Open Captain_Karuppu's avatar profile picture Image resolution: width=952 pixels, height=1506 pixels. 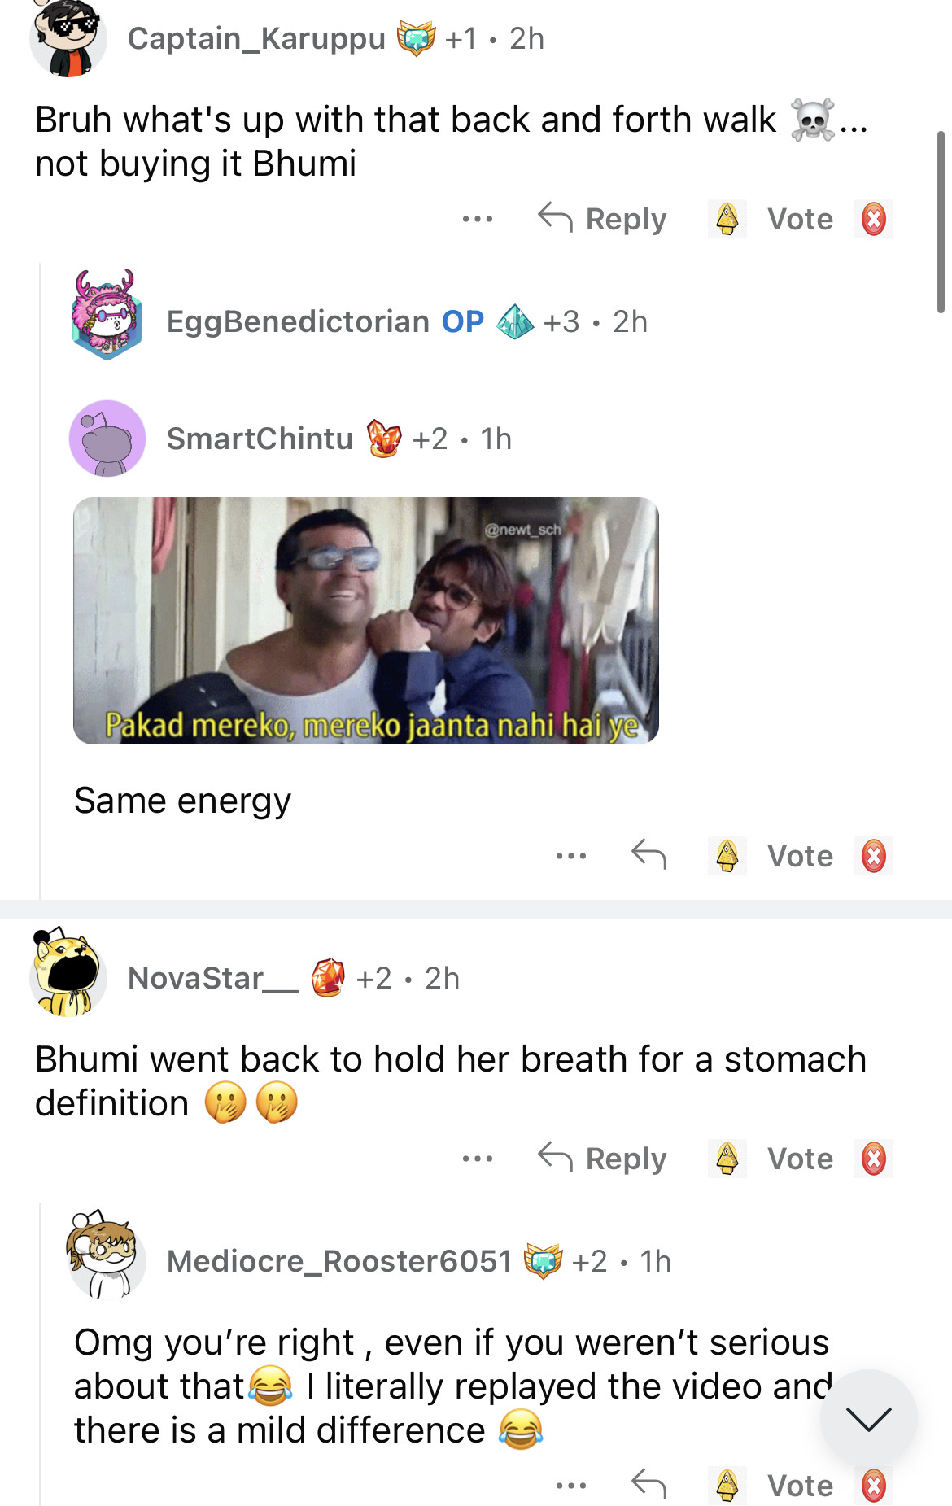(68, 38)
